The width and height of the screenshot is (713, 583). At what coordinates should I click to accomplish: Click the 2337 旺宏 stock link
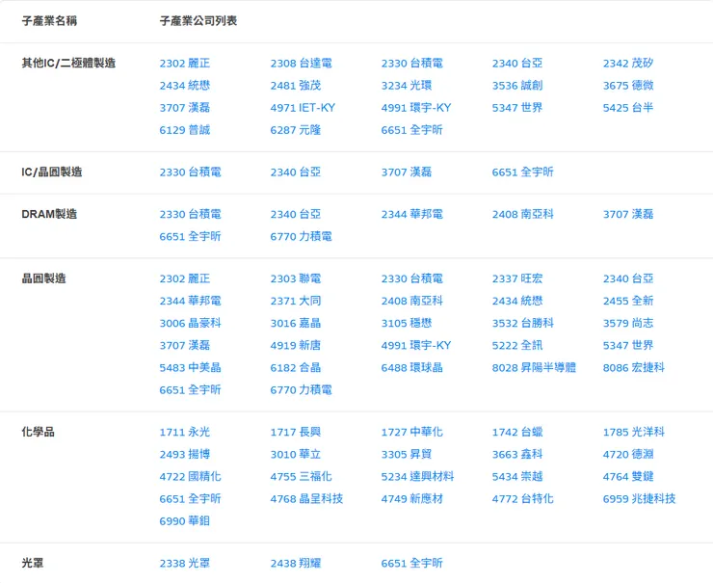click(517, 278)
